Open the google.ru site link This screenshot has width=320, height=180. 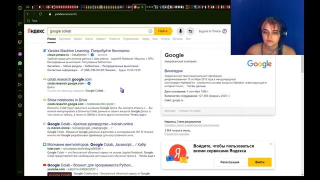point(178,100)
